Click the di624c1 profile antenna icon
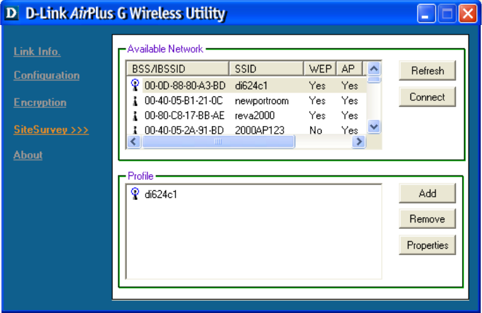The image size is (482, 313). coord(135,193)
